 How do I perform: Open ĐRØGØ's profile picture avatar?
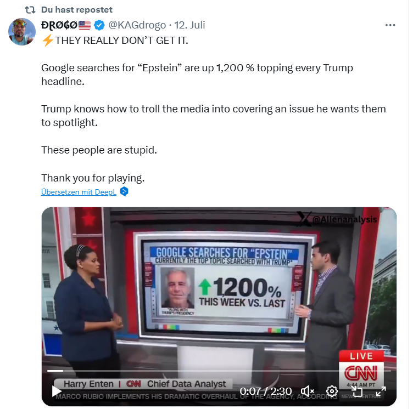click(22, 32)
